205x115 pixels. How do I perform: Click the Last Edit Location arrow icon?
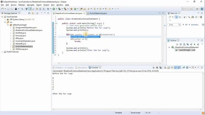[x=106, y=9]
